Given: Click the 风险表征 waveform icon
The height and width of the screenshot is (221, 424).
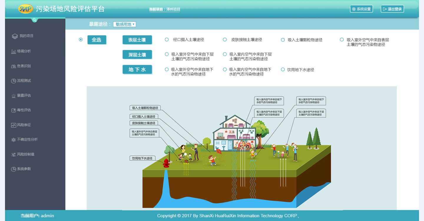Looking at the screenshot, I should pos(14,125).
